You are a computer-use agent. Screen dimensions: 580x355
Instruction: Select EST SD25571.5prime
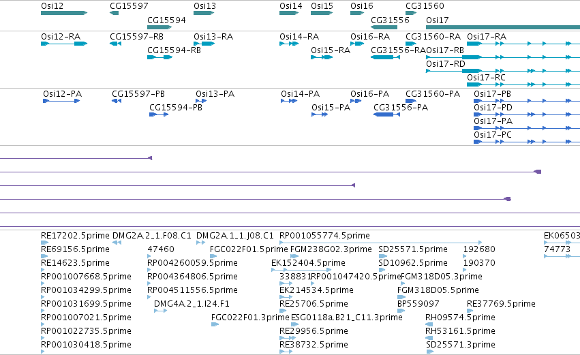click(x=413, y=249)
